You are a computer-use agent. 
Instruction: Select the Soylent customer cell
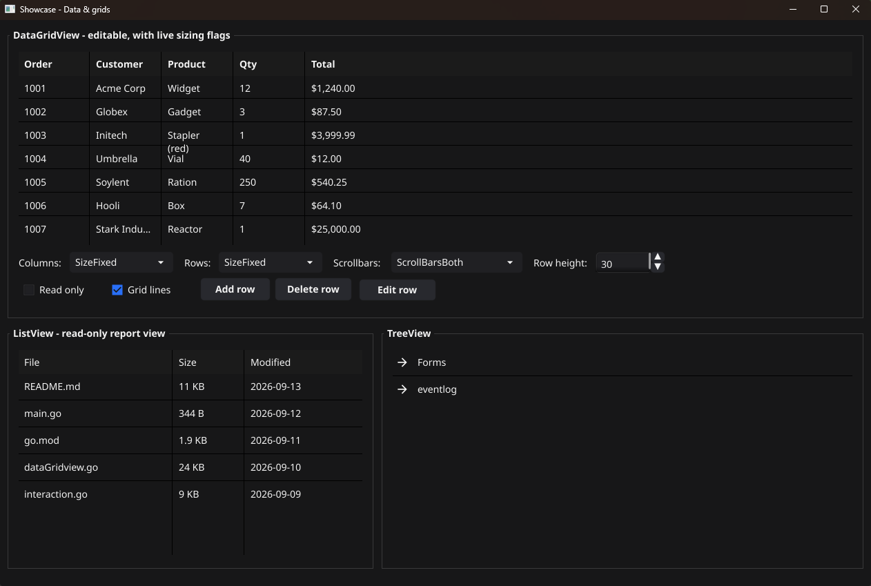[126, 182]
